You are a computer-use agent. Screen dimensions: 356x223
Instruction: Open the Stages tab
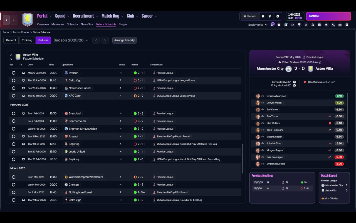point(123,25)
